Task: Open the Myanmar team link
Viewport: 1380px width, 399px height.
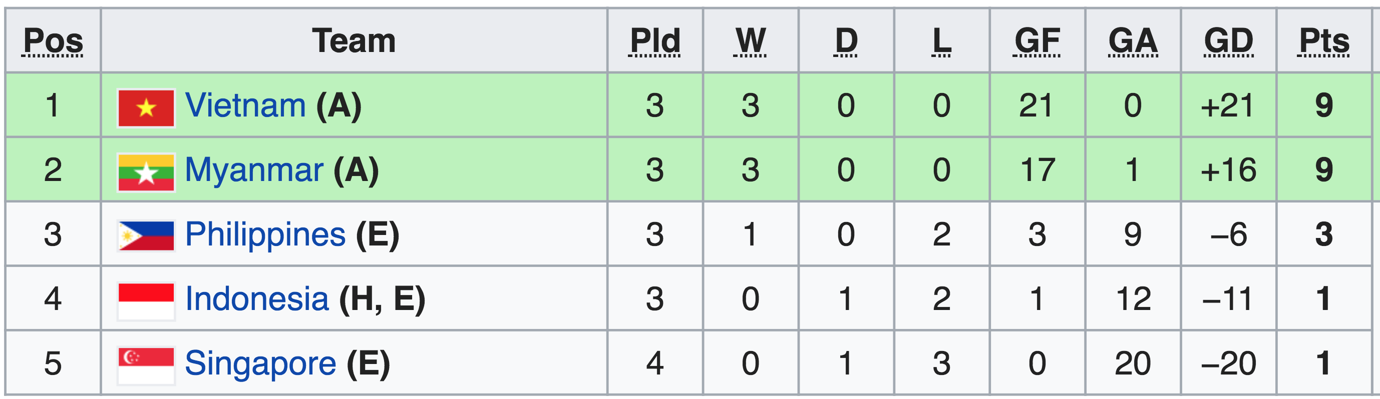Action: [254, 170]
